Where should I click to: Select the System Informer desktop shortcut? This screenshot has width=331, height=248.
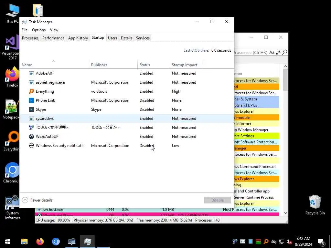pyautogui.click(x=12, y=208)
